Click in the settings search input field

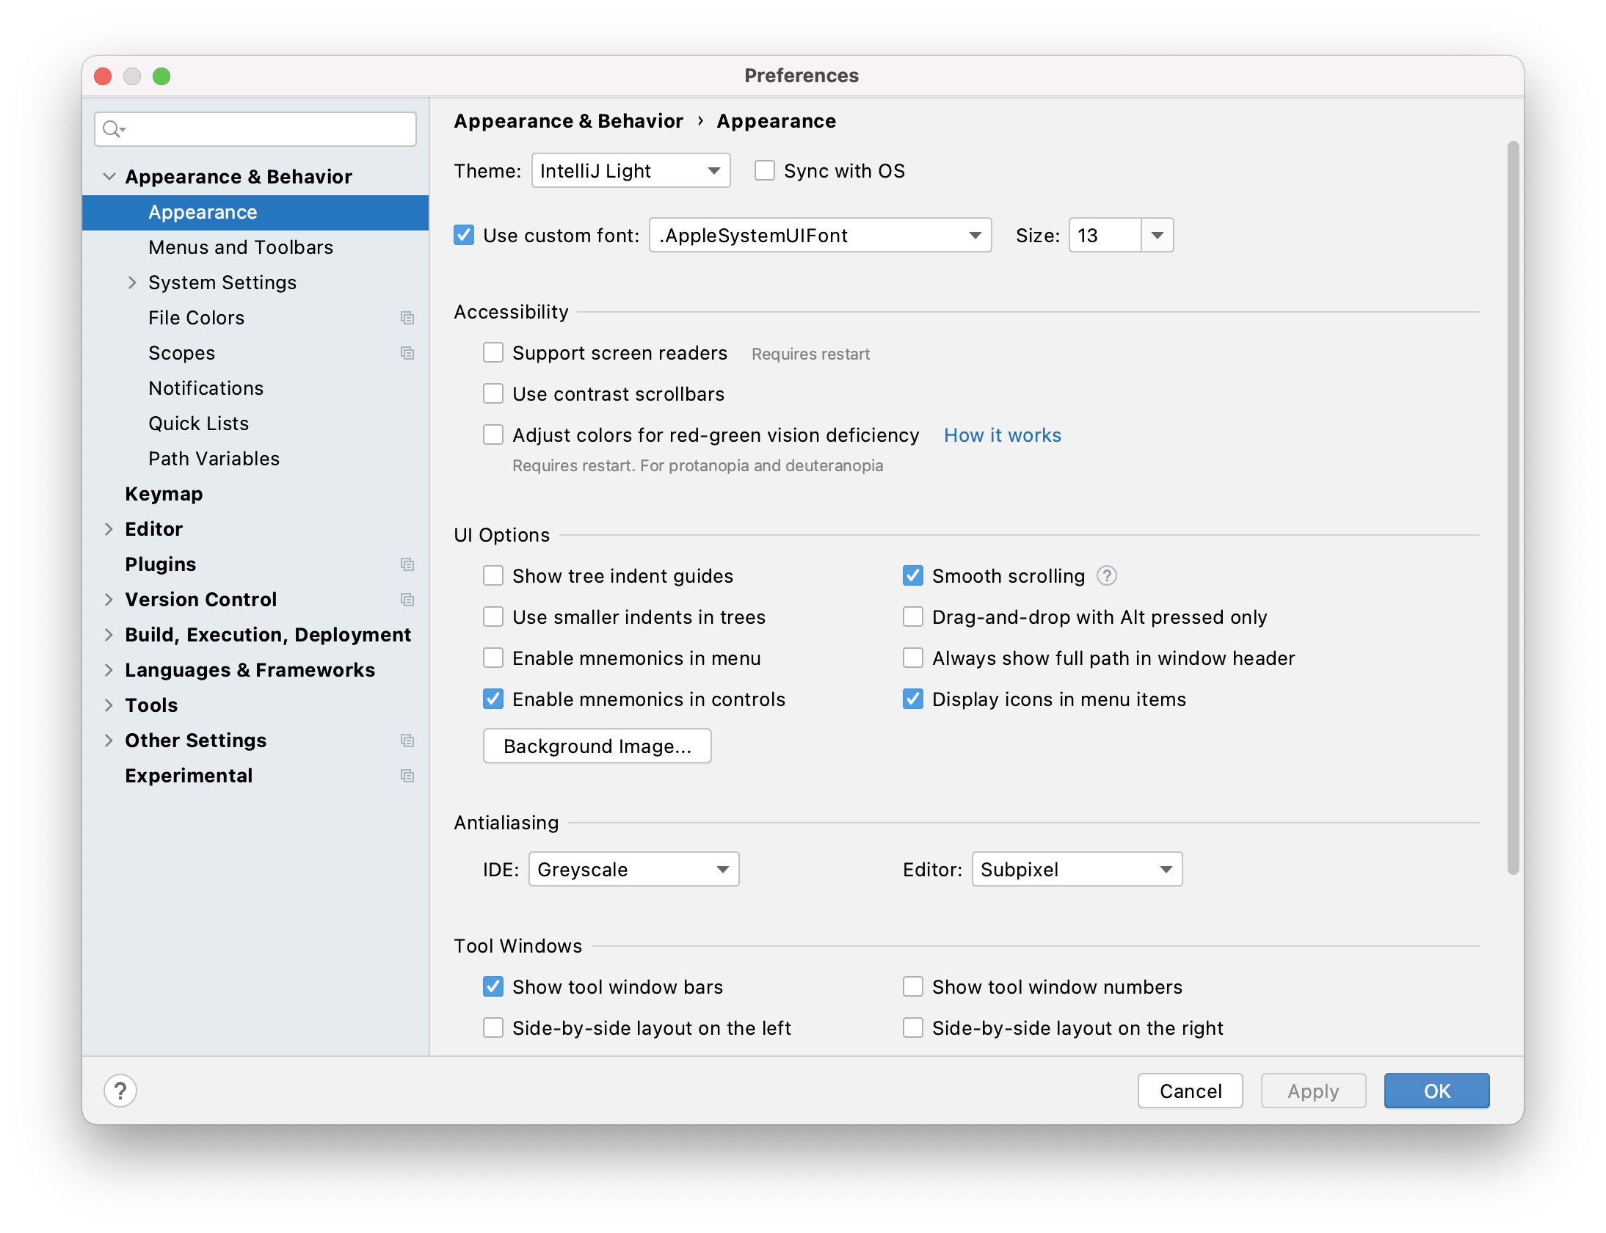coord(268,130)
